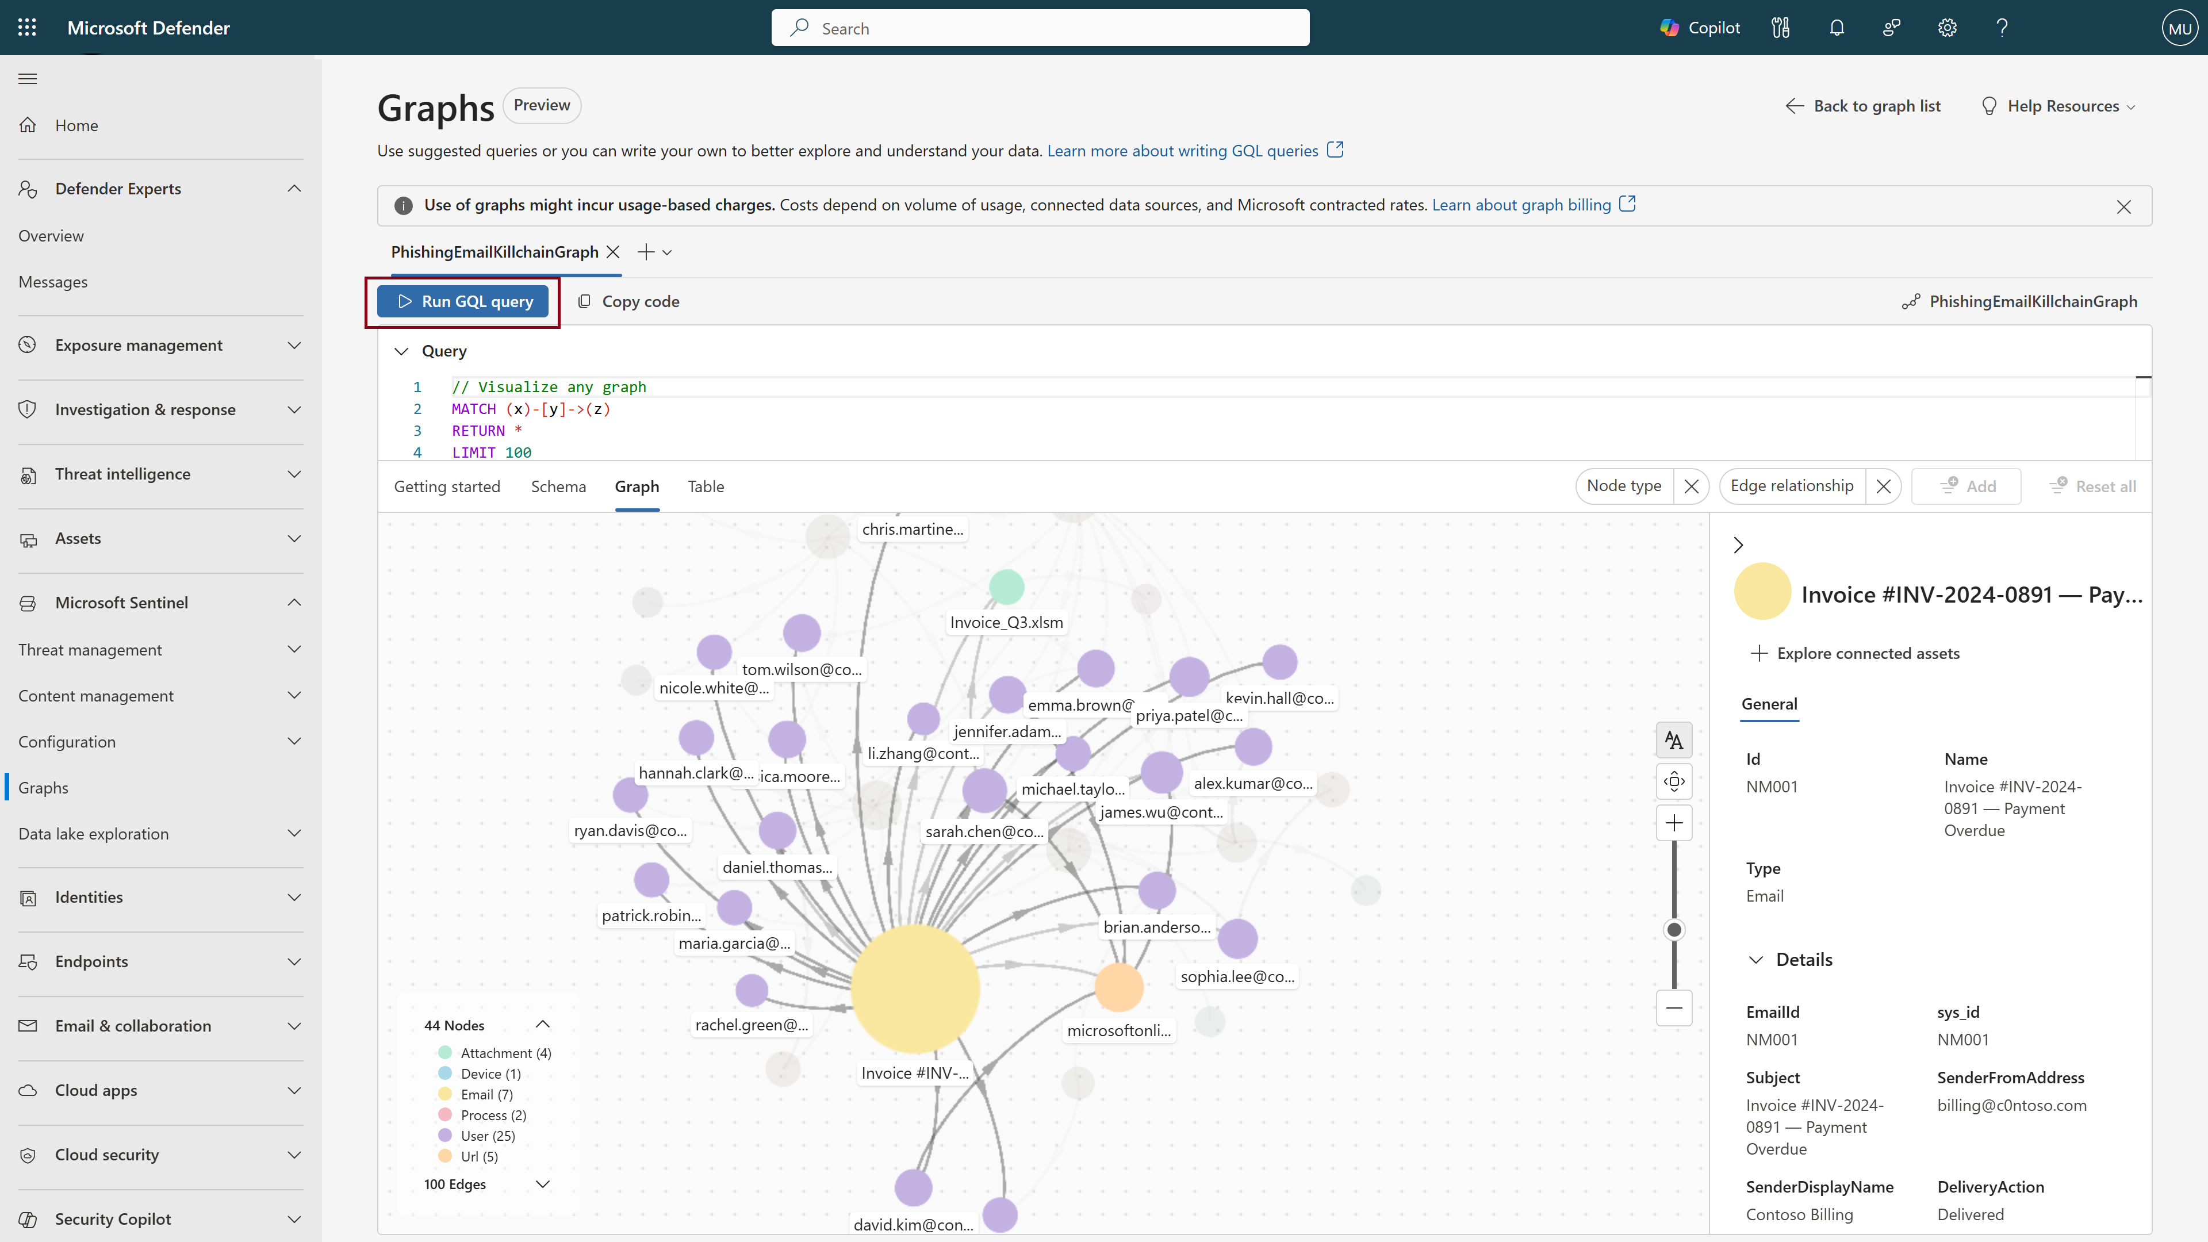
Task: Click the User legend color swatch
Action: click(445, 1135)
